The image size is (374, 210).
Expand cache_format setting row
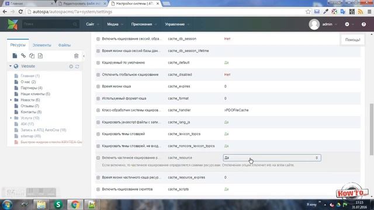tap(98, 99)
